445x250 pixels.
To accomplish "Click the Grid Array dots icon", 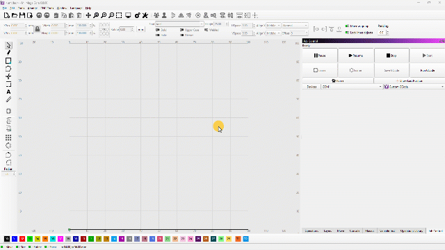I will pyautogui.click(x=8, y=137).
